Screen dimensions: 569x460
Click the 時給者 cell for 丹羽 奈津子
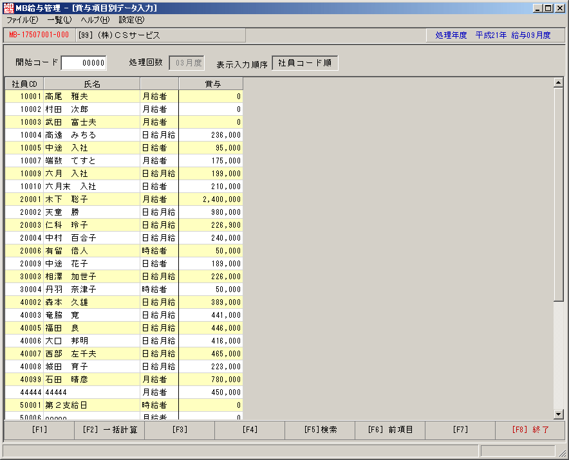click(159, 290)
